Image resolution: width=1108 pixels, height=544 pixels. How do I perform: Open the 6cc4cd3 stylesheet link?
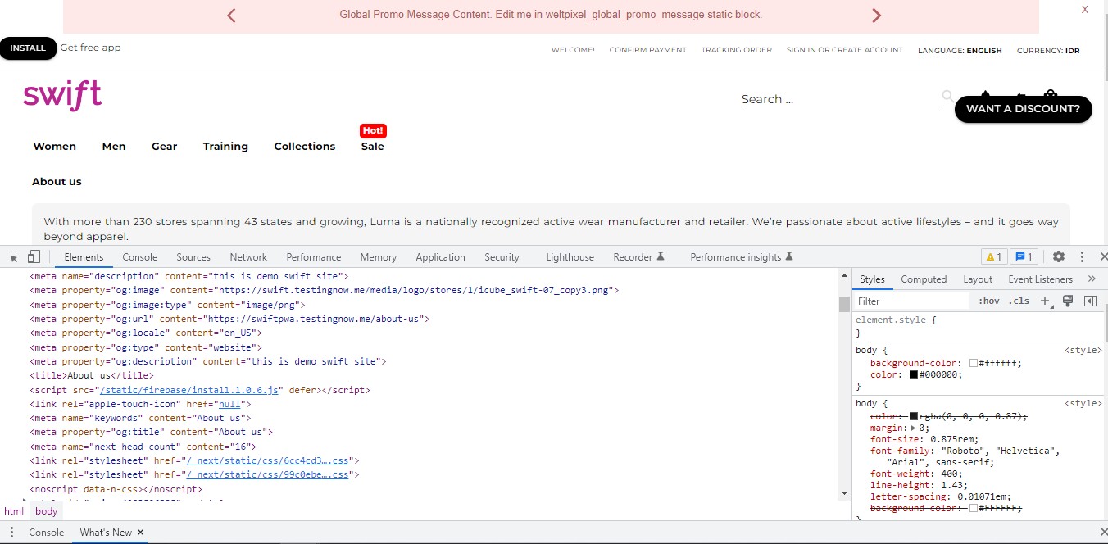(270, 460)
